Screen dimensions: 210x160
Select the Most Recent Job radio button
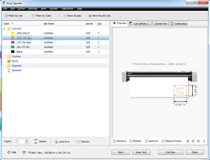point(90,16)
